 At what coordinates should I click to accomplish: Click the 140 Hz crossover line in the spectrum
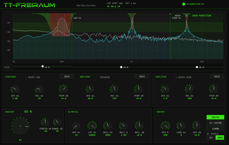point(72,36)
